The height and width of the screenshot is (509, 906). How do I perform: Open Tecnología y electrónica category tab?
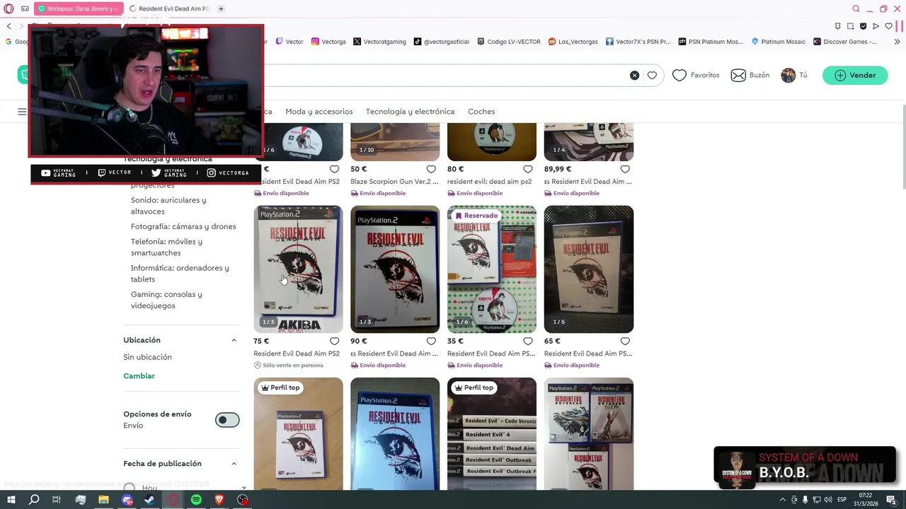(410, 112)
